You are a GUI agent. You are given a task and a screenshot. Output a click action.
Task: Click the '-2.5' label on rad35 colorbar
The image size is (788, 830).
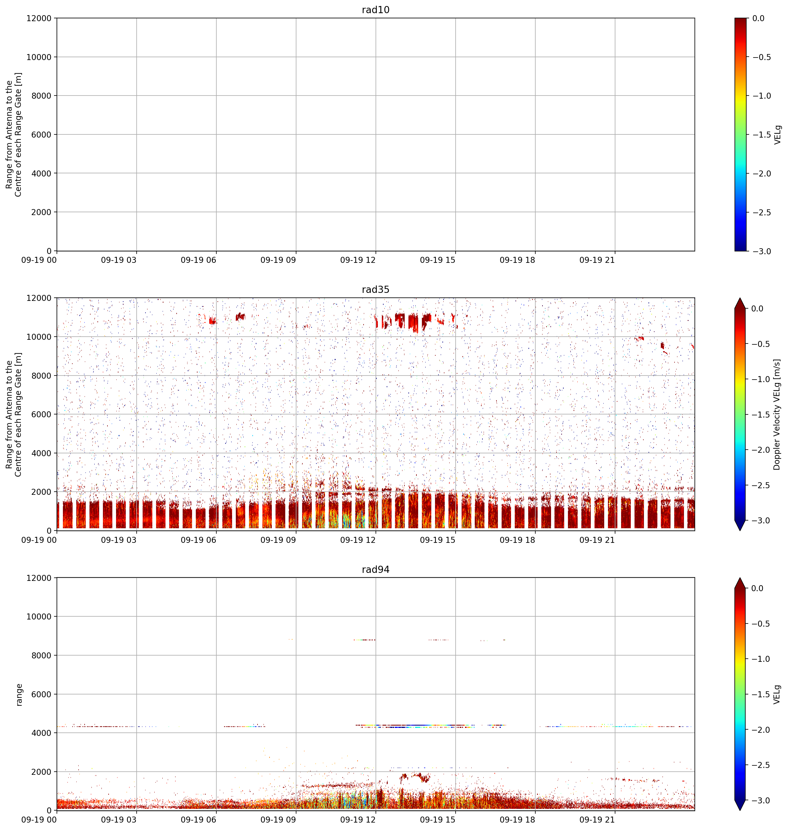tap(761, 485)
